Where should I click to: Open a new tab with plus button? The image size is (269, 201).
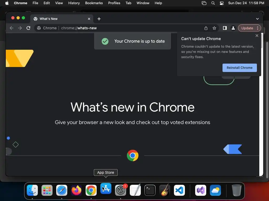click(x=99, y=19)
